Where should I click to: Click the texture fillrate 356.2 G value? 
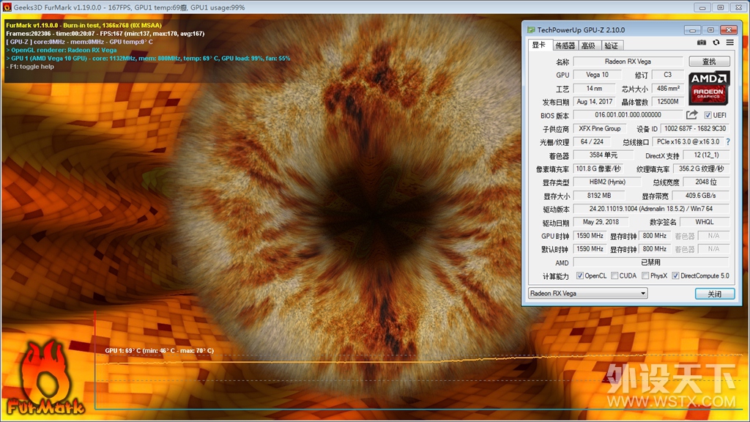[x=701, y=169]
